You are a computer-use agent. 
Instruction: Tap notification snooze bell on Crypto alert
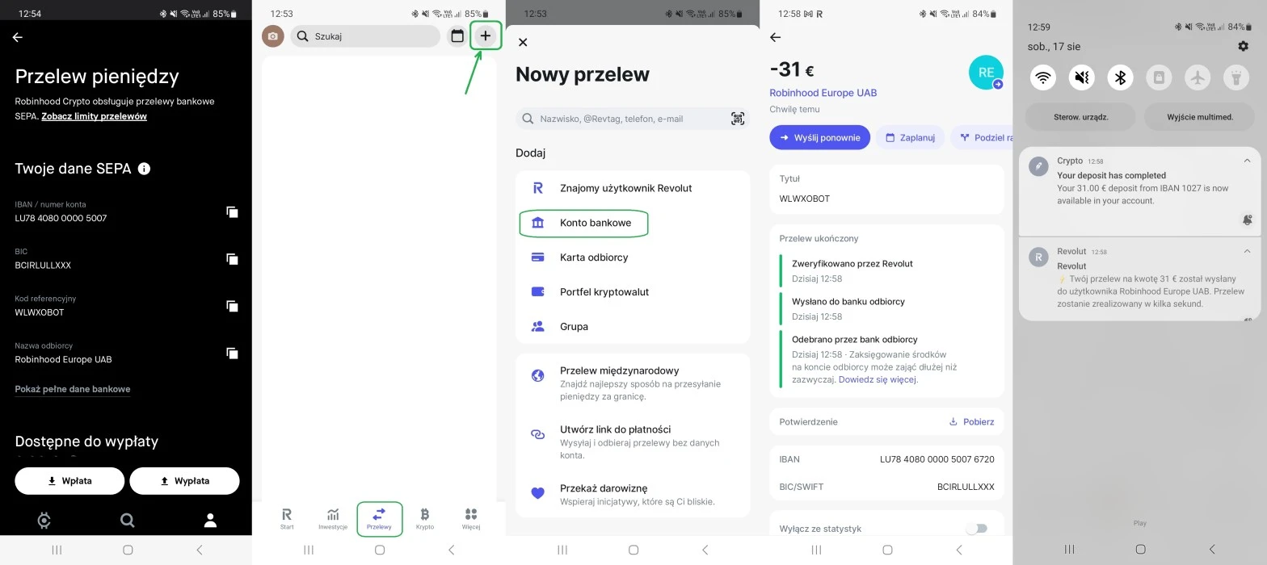[x=1248, y=220]
